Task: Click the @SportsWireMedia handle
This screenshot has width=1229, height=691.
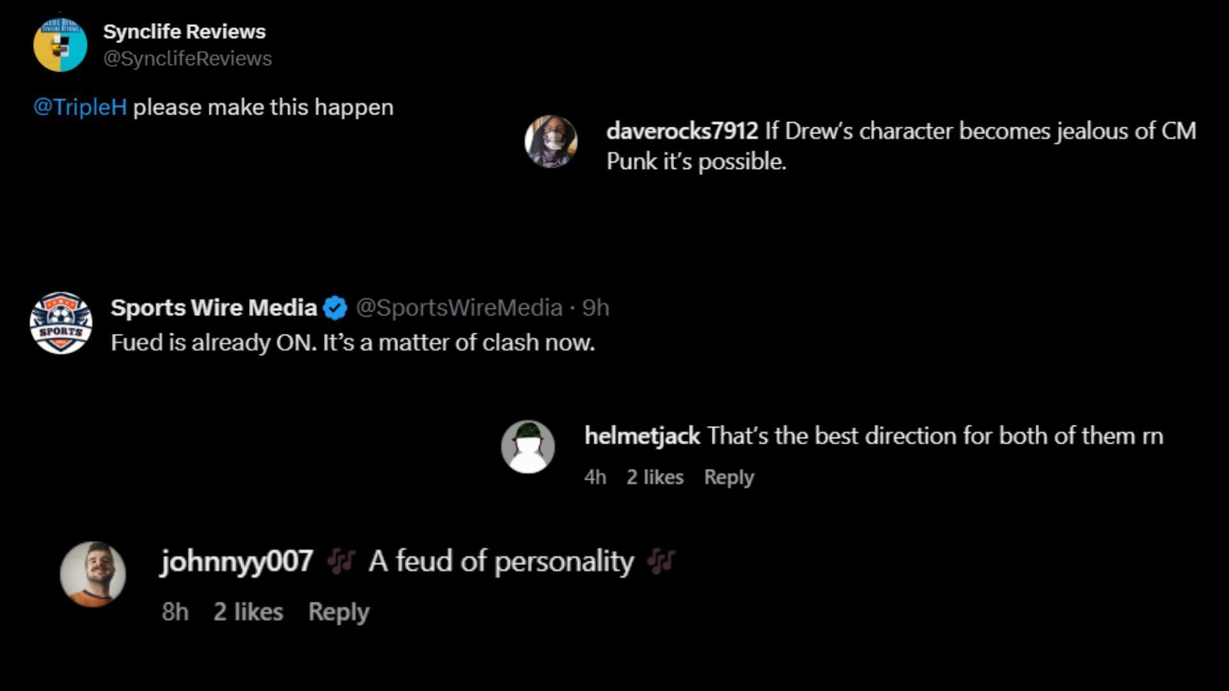Action: (459, 308)
